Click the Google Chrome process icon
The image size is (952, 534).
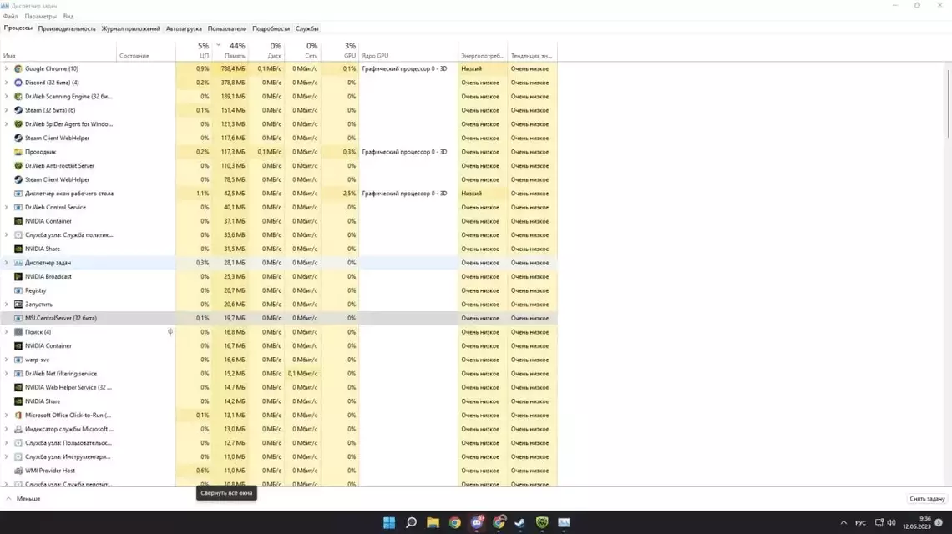tap(18, 68)
